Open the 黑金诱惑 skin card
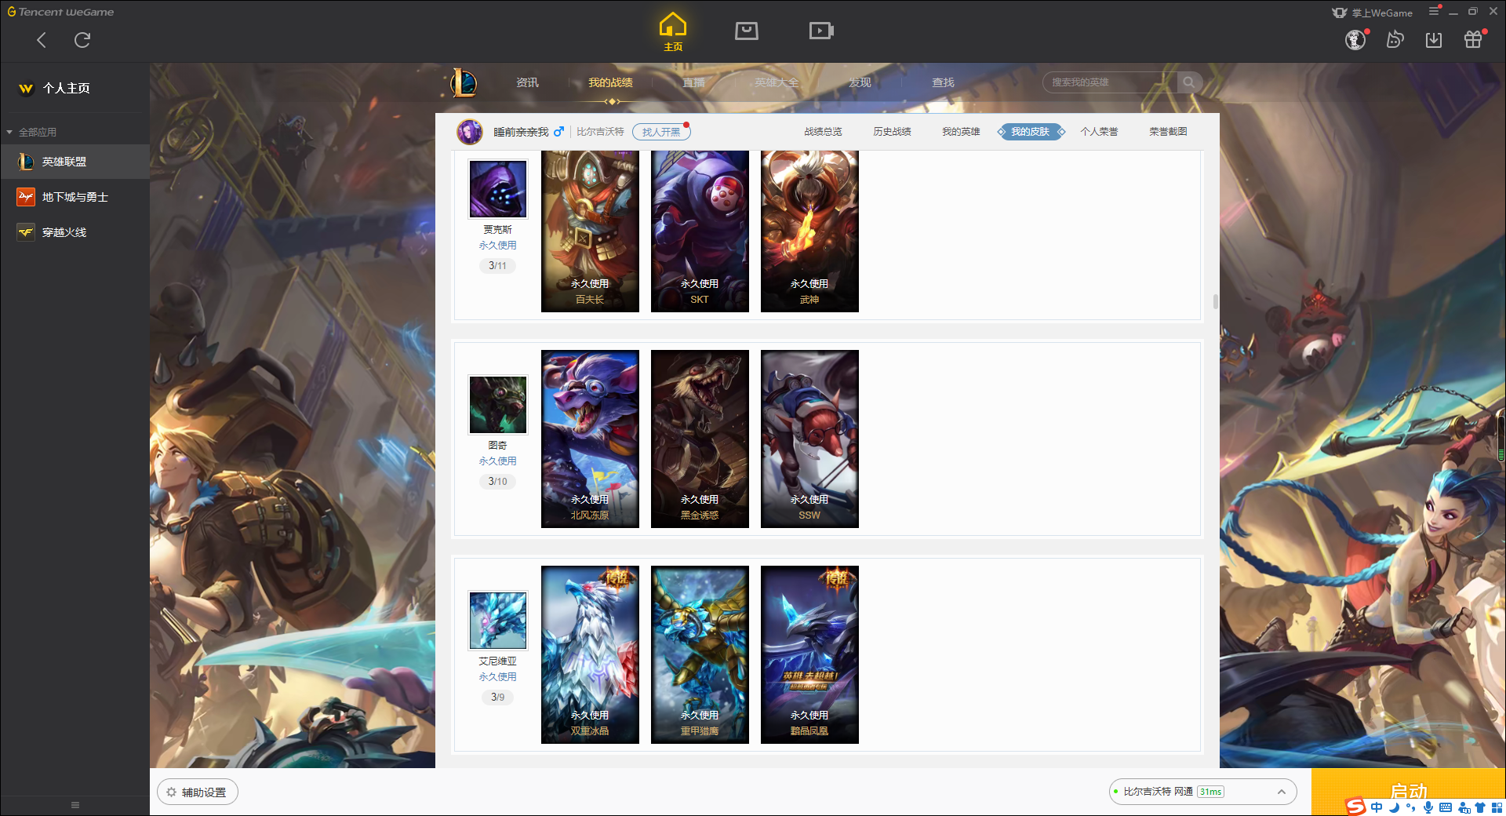Screen dimensions: 1506x816 pos(700,439)
